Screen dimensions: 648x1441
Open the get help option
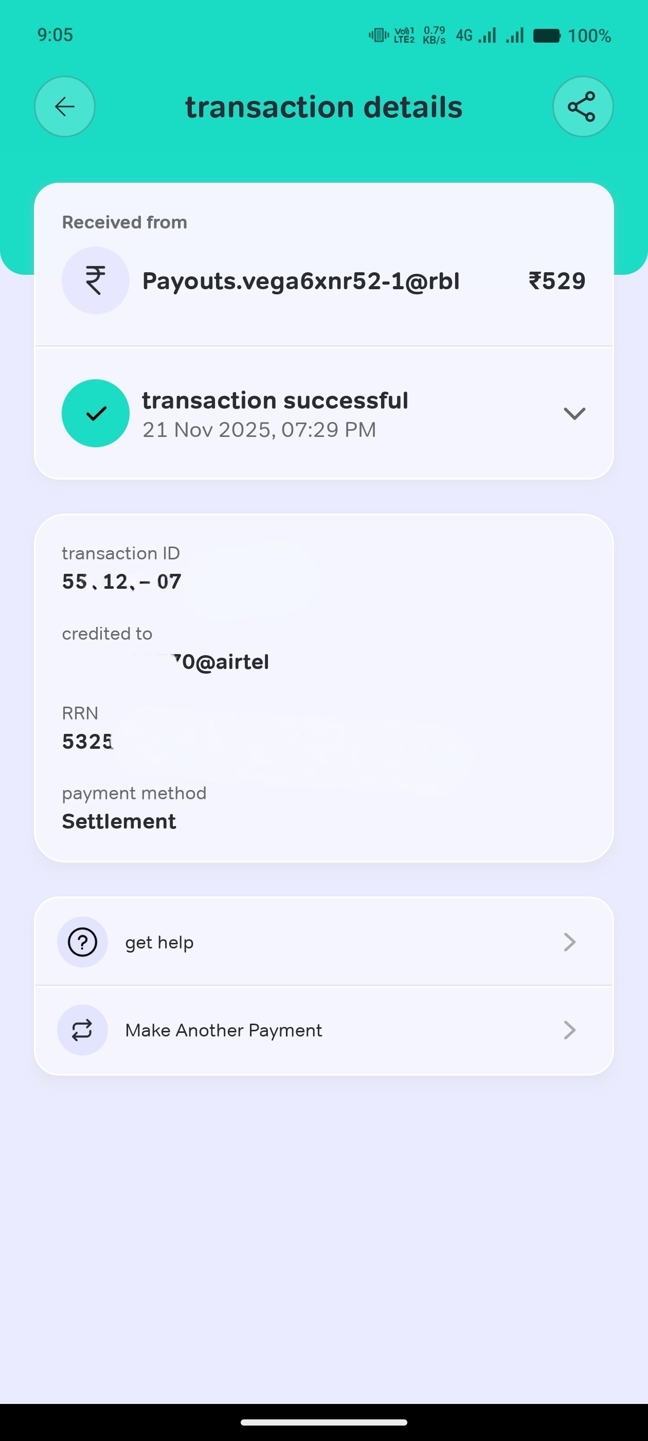coord(159,943)
